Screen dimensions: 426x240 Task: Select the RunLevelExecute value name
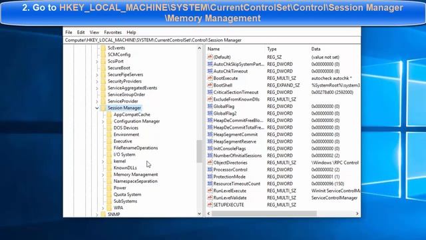click(x=230, y=191)
